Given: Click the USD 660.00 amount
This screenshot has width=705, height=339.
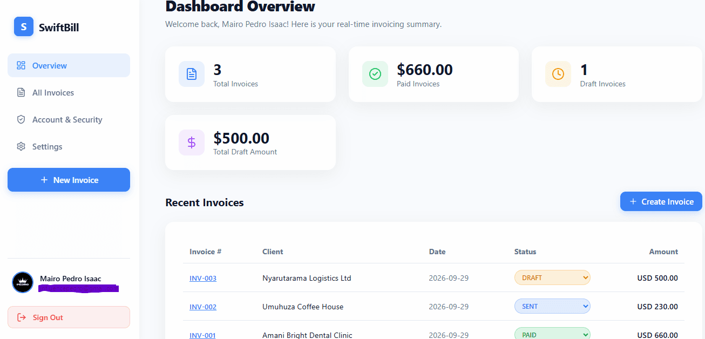Looking at the screenshot, I should click(x=657, y=335).
